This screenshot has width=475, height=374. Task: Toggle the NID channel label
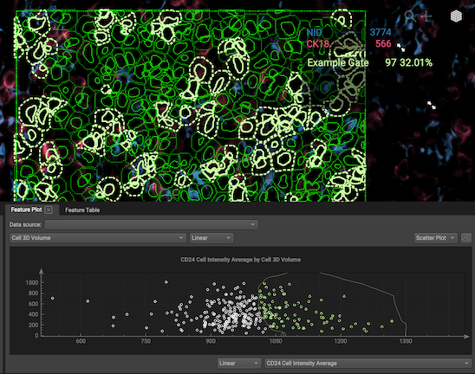coord(314,32)
